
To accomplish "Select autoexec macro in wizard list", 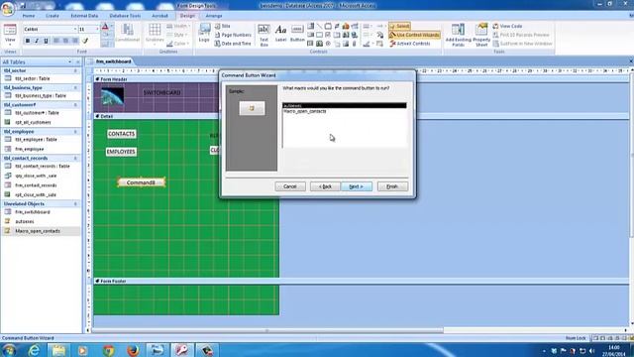I will (x=345, y=106).
